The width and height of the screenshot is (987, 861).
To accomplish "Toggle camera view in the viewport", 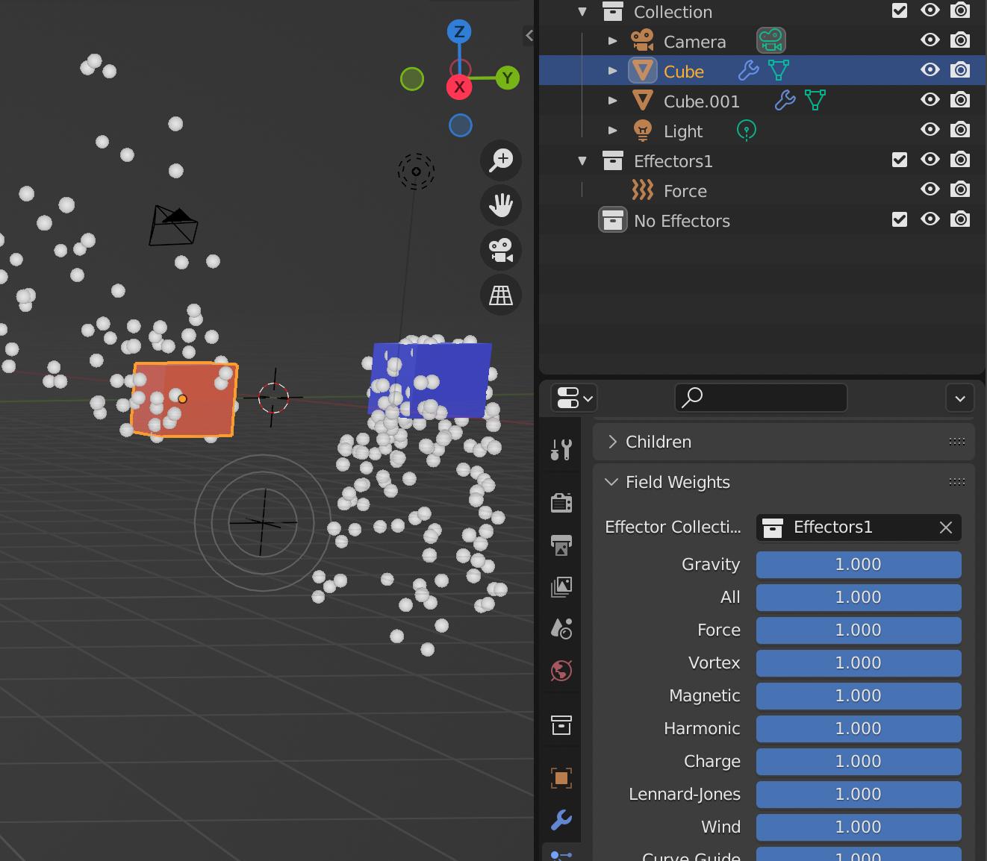I will (501, 250).
